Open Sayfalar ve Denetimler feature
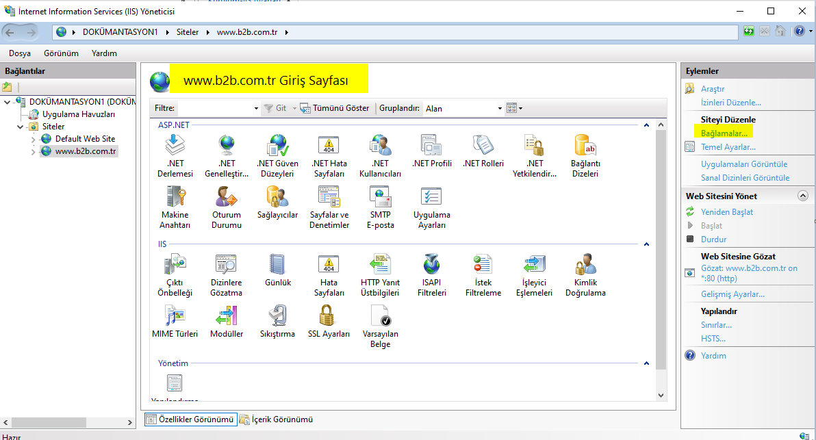This screenshot has width=816, height=440. click(x=329, y=207)
